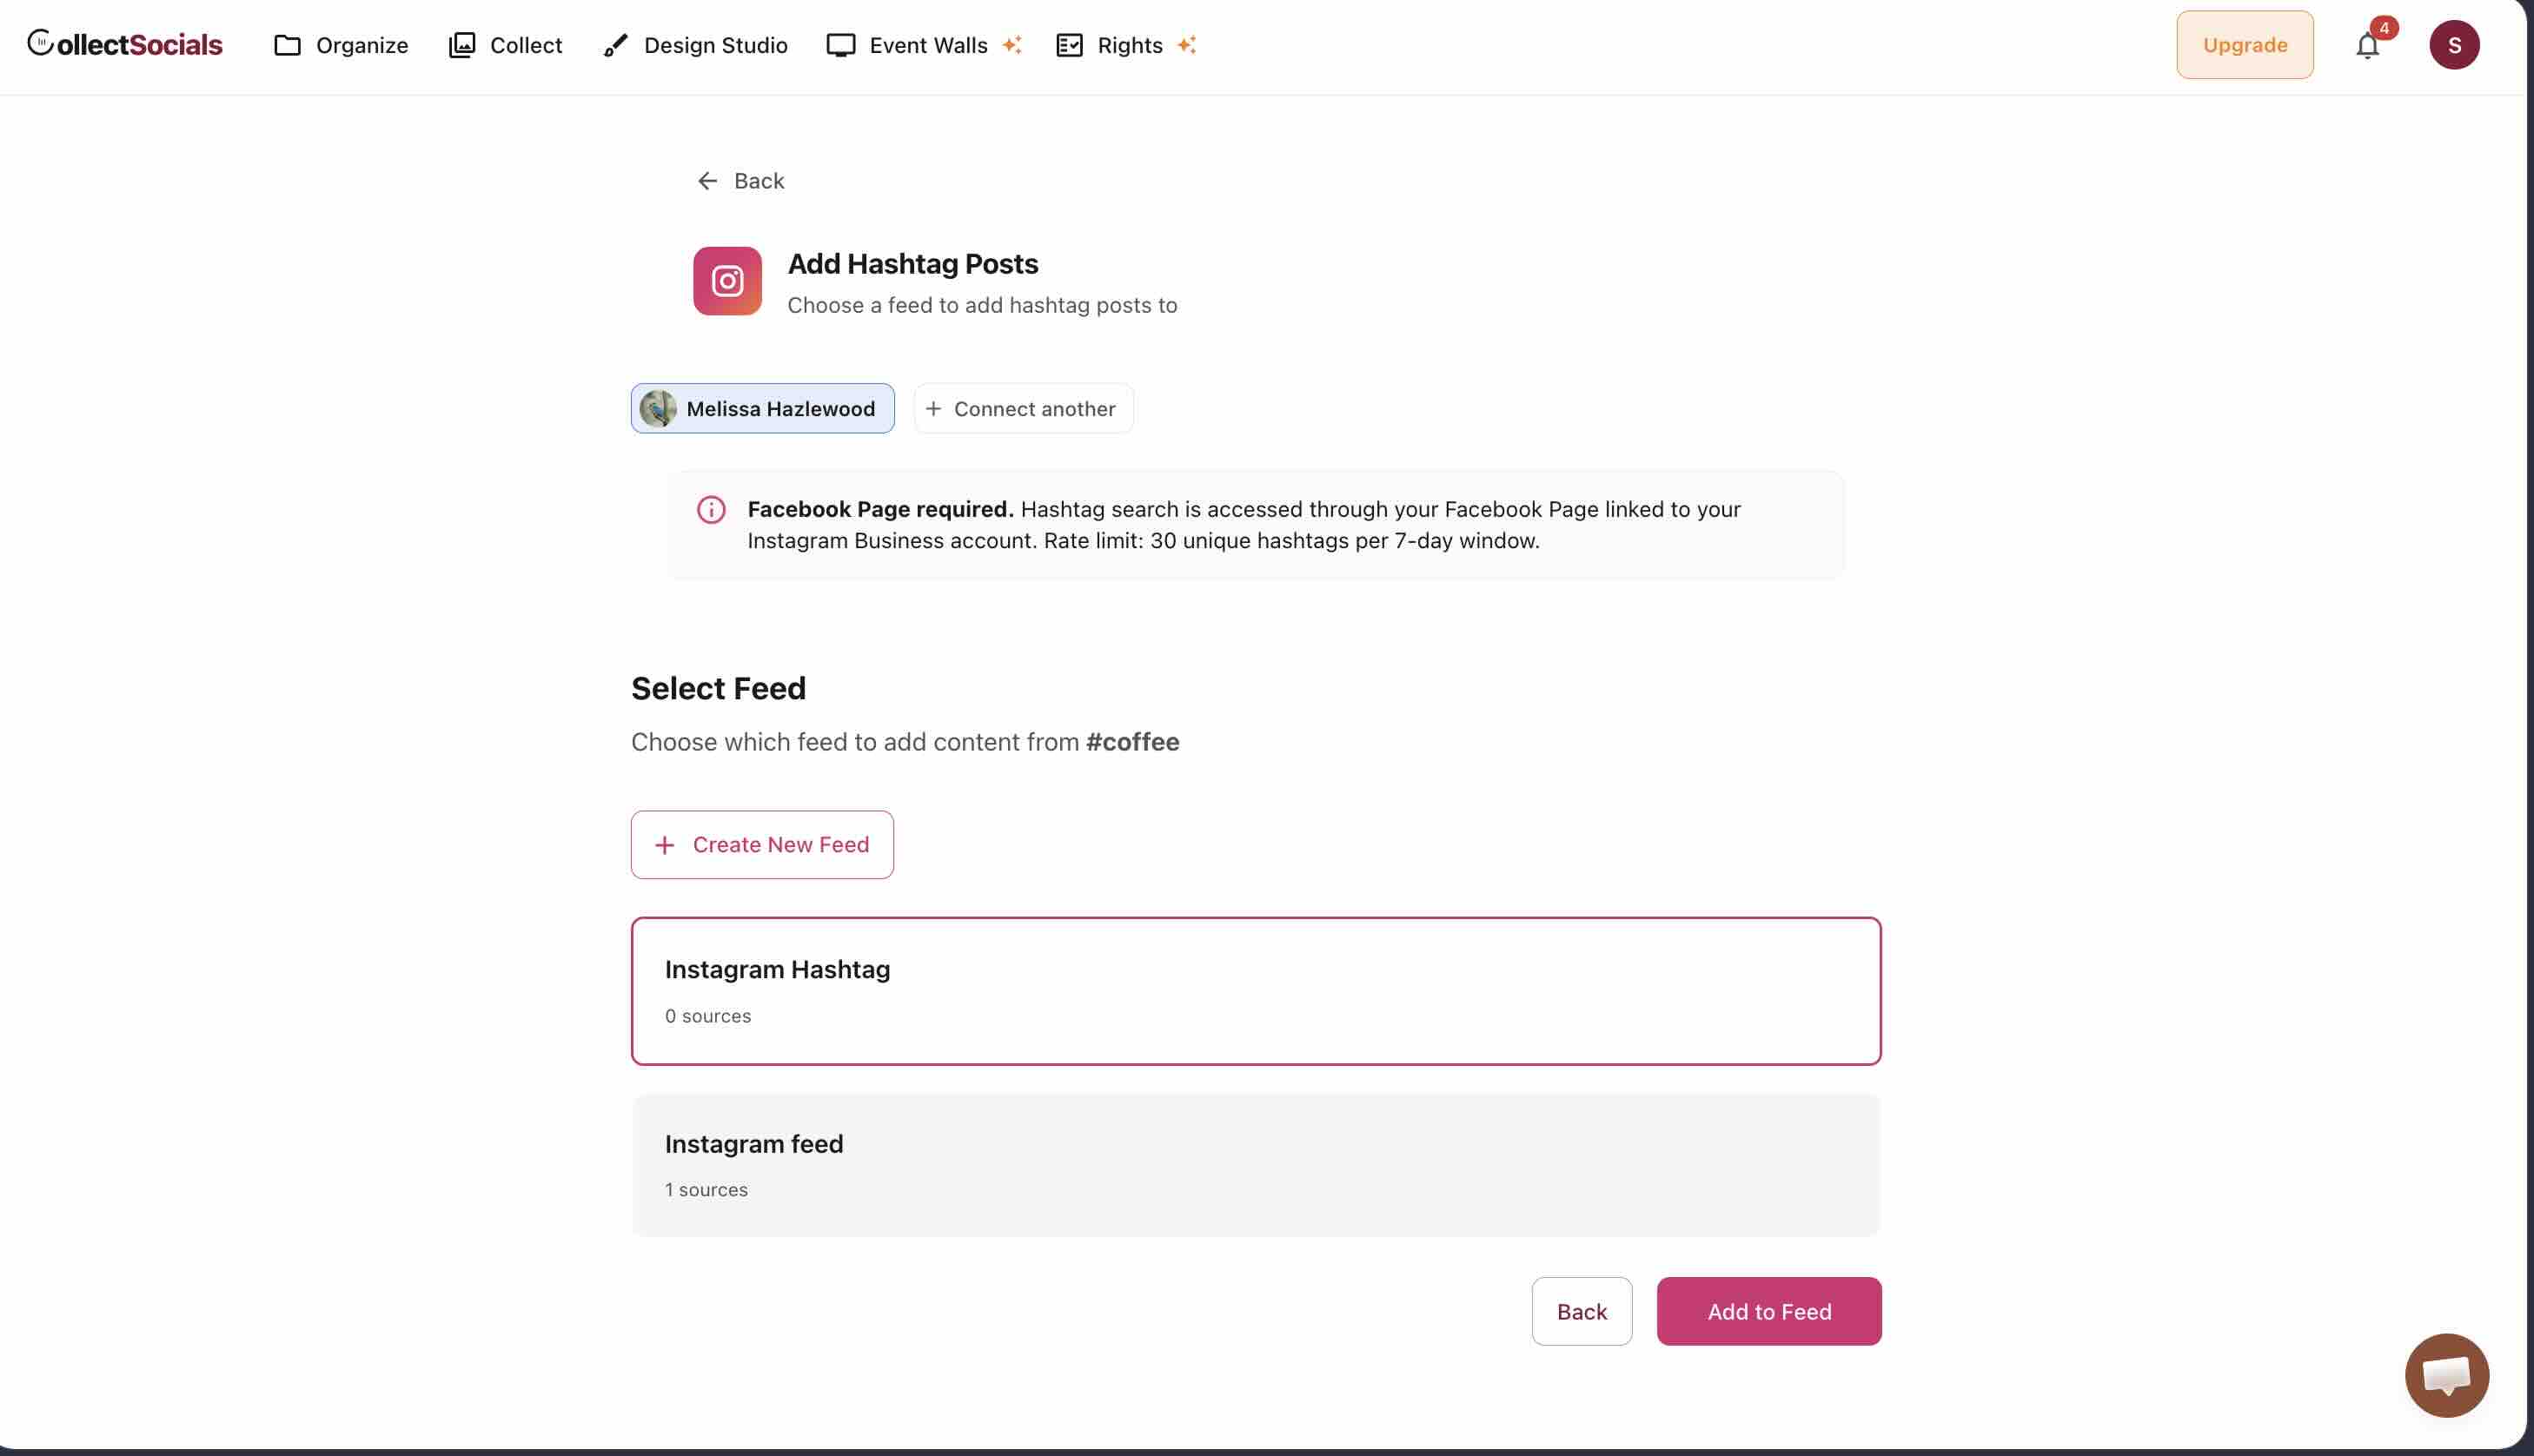Go to Design Studio
Image resolution: width=2534 pixels, height=1456 pixels.
tap(695, 45)
